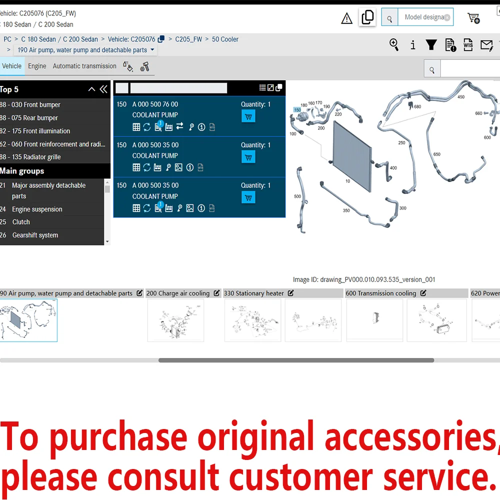Click the list view icon in parts panel header
Image resolution: width=500 pixels, height=500 pixels.
pos(262,87)
